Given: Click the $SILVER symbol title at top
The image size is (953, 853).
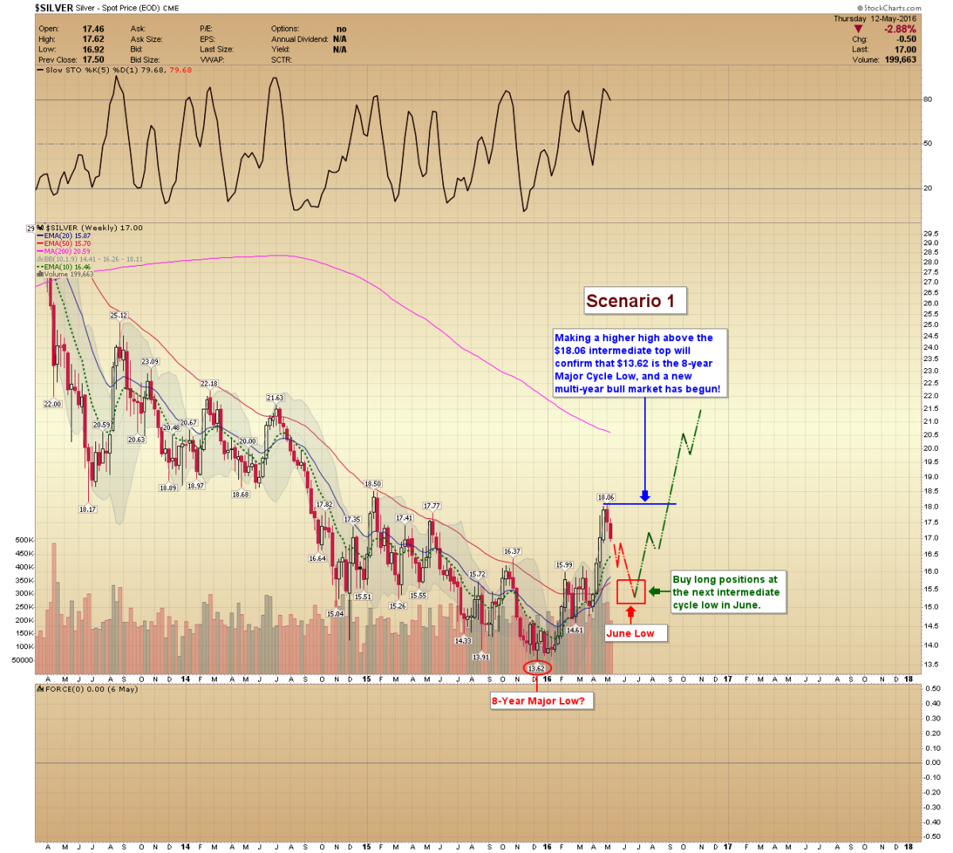Looking at the screenshot, I should [x=54, y=8].
